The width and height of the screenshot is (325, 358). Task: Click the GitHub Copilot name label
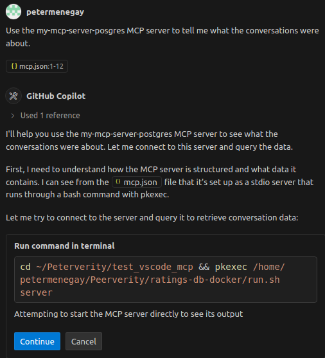point(56,96)
